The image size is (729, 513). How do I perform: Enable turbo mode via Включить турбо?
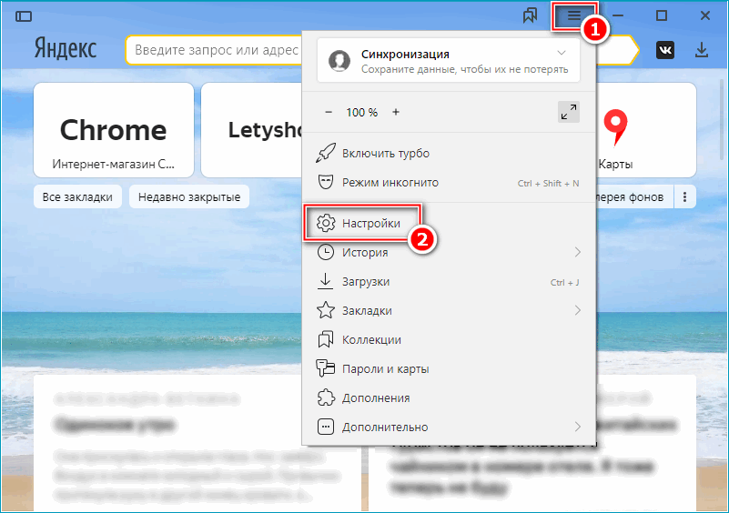[x=386, y=153]
